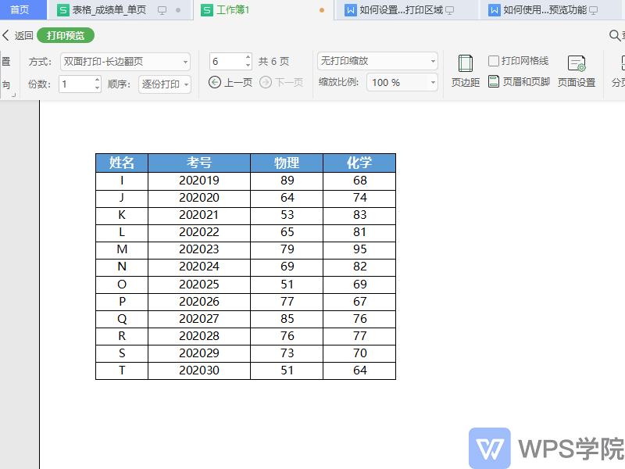Click presentation icon on 表格_成绩单_单页 tab
Screen dimensions: 625x469
[x=162, y=10]
